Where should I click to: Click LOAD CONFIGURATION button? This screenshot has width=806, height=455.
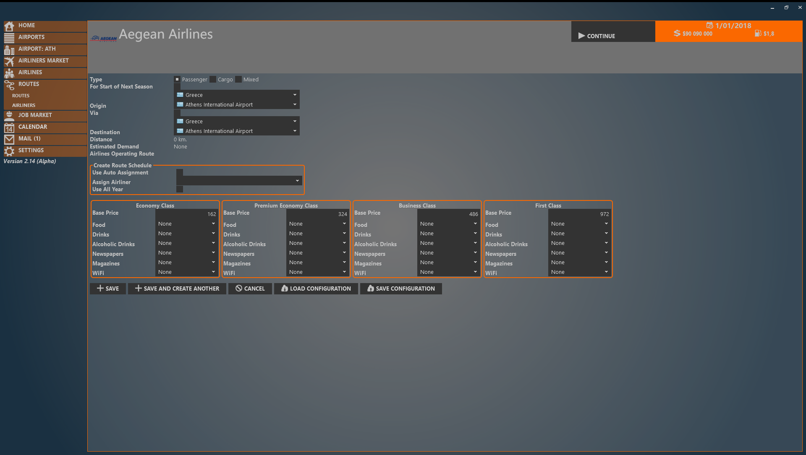[316, 289]
